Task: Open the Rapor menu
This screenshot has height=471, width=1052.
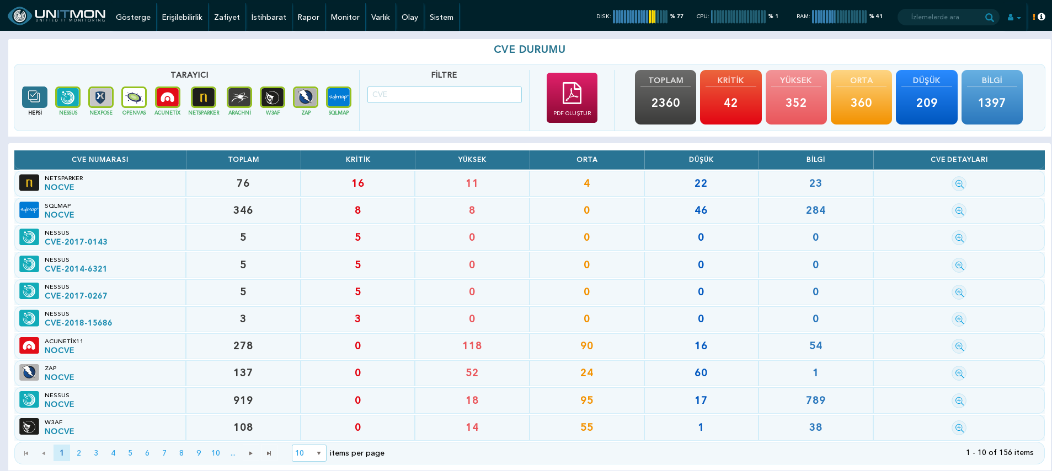Action: (308, 17)
